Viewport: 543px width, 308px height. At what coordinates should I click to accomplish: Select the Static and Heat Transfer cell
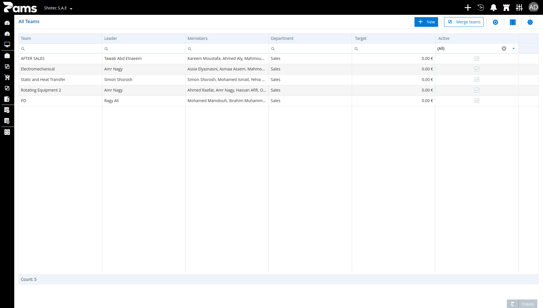coord(60,80)
